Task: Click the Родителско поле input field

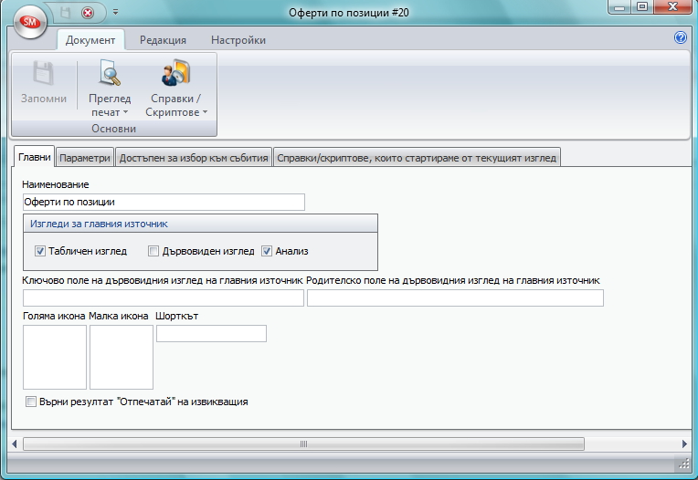Action: click(x=455, y=297)
